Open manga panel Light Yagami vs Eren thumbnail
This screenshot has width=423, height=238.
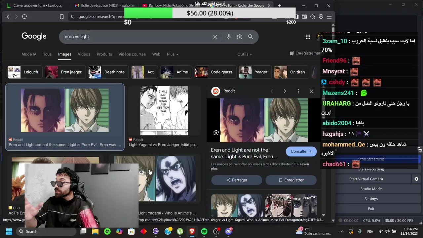click(x=164, y=110)
